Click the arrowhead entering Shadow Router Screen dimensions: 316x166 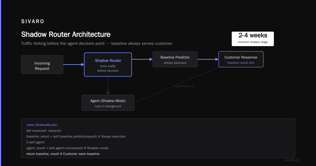click(x=82, y=65)
